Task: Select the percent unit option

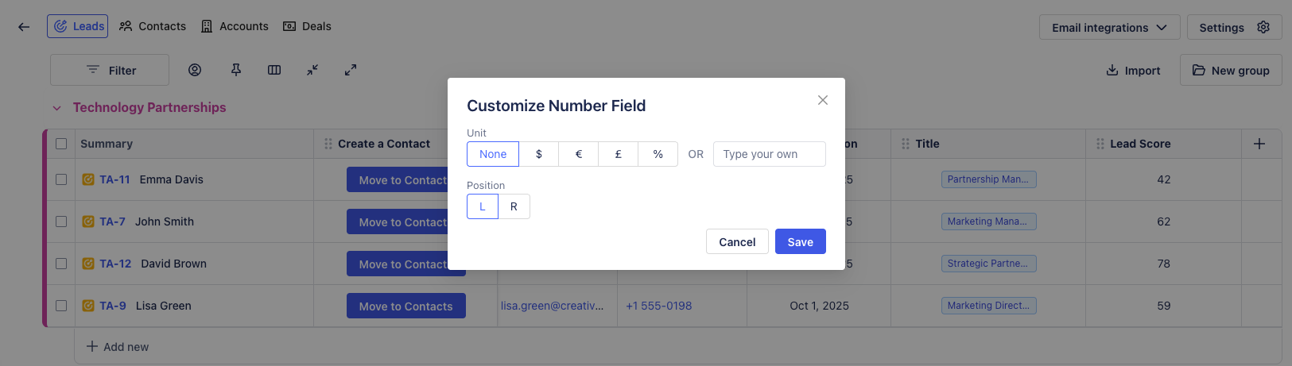Action: 658,154
